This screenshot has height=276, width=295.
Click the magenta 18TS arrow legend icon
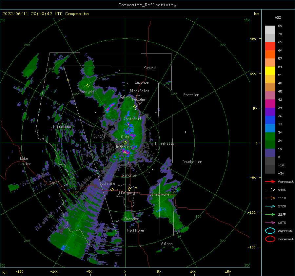pos(270,223)
